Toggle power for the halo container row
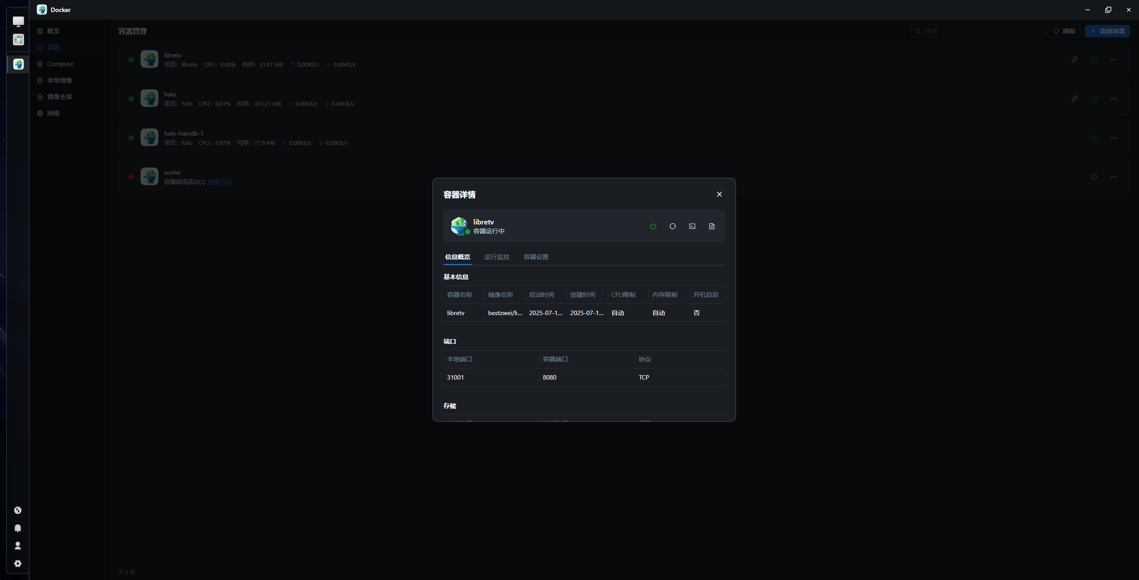 (x=1094, y=99)
